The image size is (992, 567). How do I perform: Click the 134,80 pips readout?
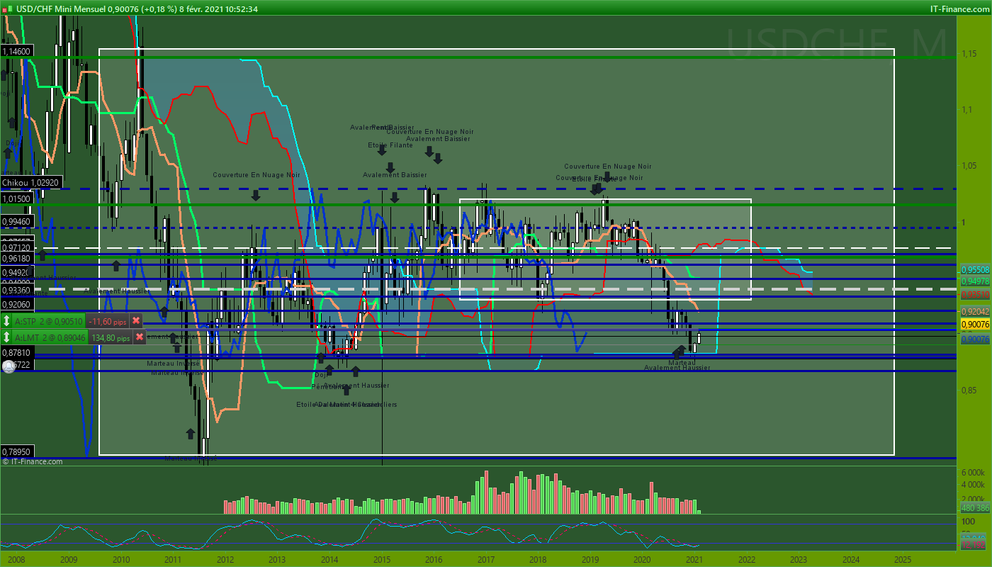(x=111, y=337)
